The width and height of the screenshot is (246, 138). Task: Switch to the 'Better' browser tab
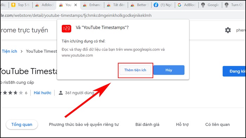140,5
